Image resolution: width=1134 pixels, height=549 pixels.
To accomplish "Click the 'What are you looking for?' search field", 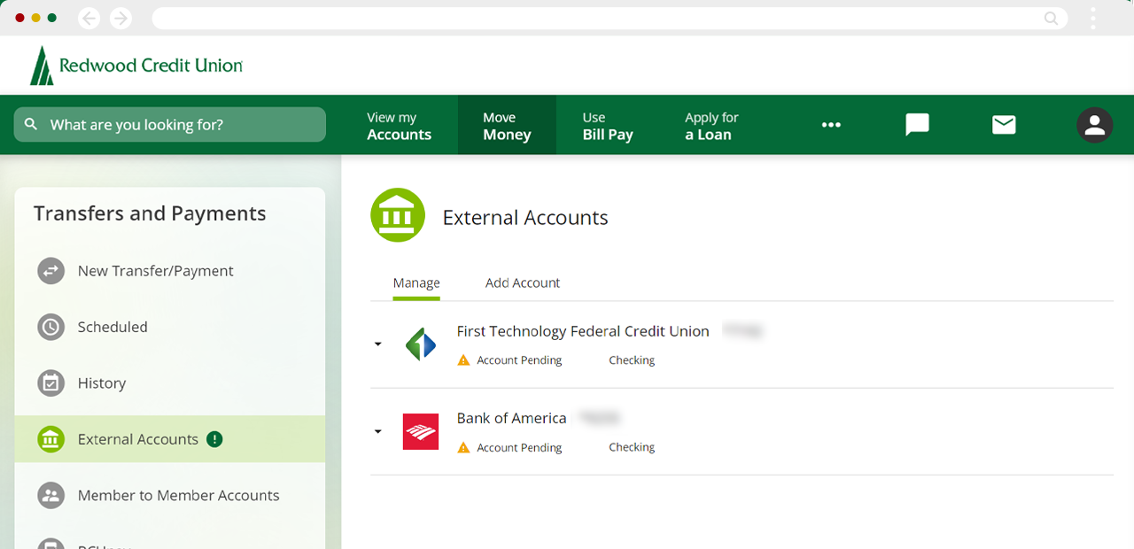I will point(170,124).
